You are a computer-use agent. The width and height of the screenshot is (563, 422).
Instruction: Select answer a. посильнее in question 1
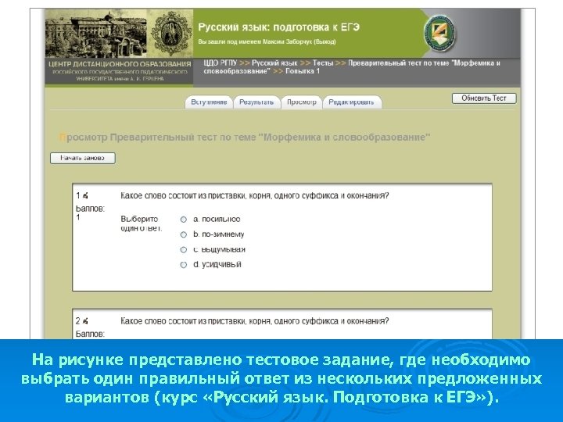(184, 220)
